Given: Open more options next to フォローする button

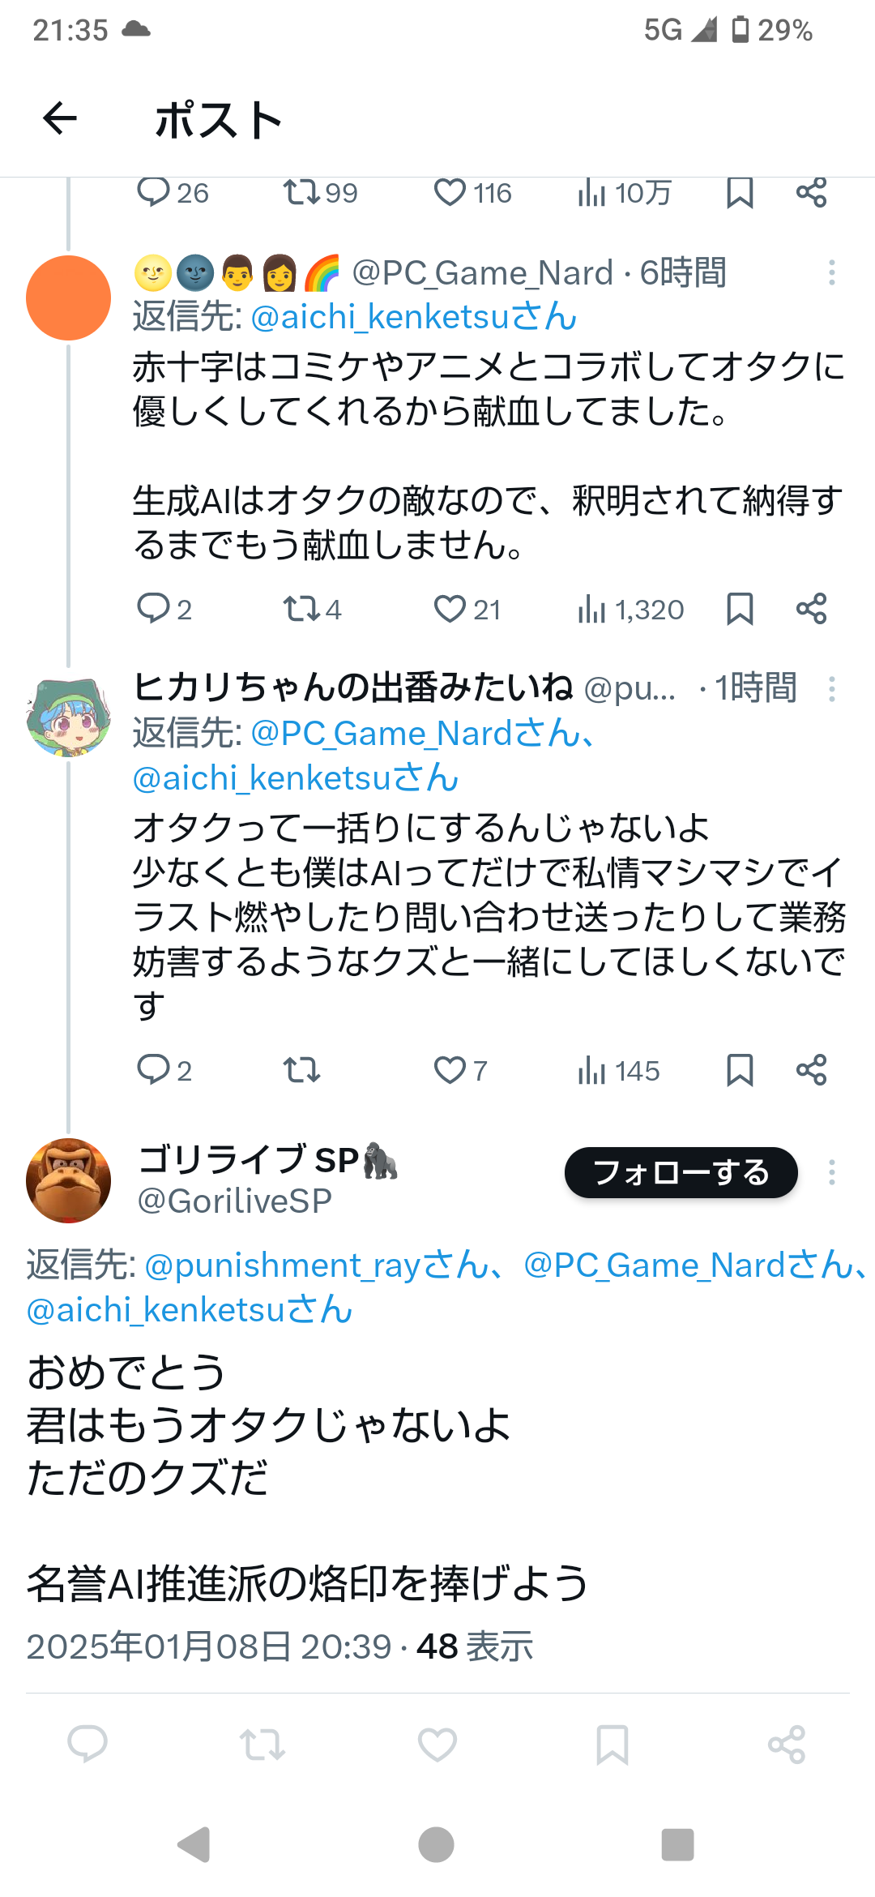Looking at the screenshot, I should (x=831, y=1172).
